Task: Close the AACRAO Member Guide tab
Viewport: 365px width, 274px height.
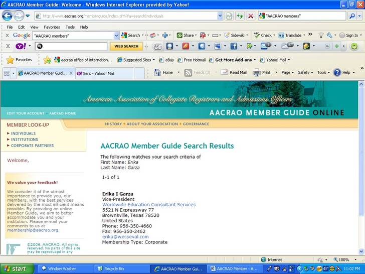Action: point(71,73)
